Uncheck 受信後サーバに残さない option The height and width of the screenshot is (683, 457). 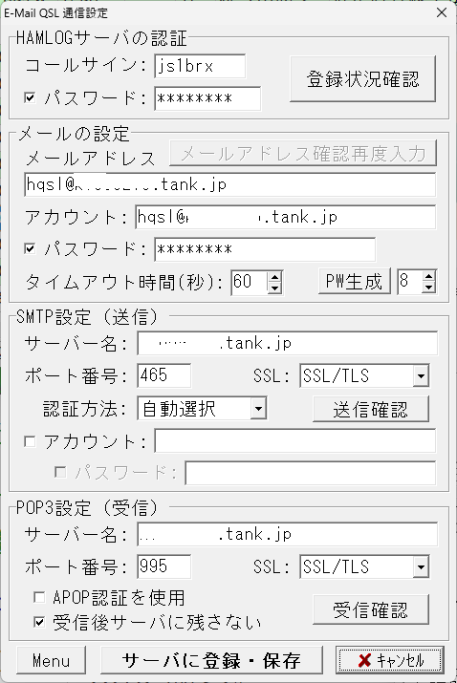point(39,622)
